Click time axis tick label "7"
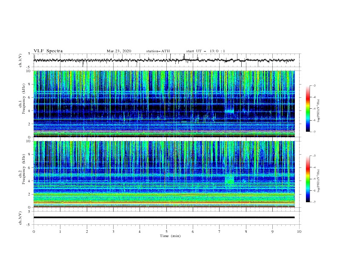The height and width of the screenshot is (260, 337). point(220,232)
